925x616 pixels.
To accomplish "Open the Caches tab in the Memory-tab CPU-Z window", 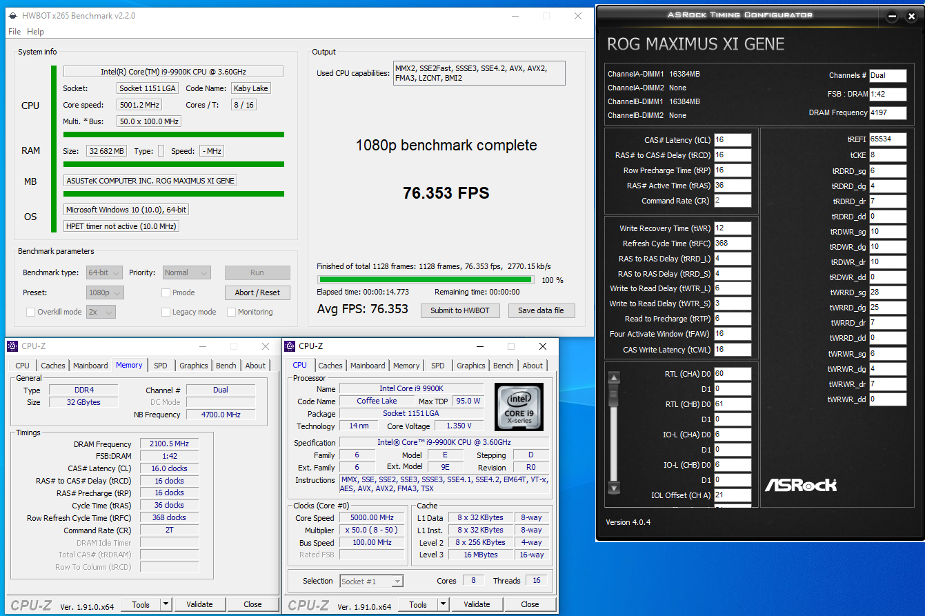I will pos(53,366).
